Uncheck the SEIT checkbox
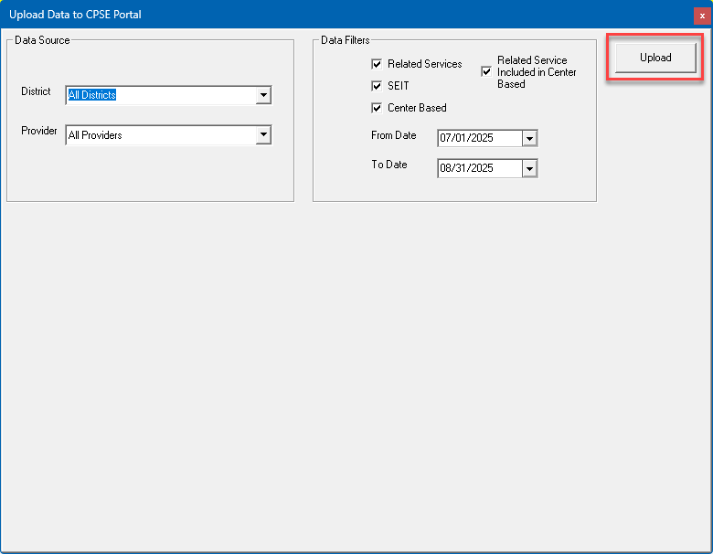Viewport: 713px width, 554px height. click(377, 86)
